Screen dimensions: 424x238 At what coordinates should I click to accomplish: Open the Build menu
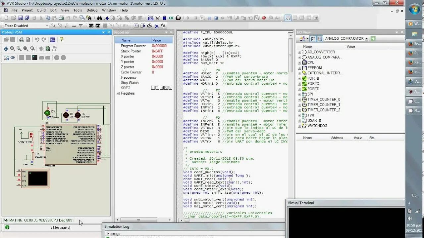pos(41,10)
